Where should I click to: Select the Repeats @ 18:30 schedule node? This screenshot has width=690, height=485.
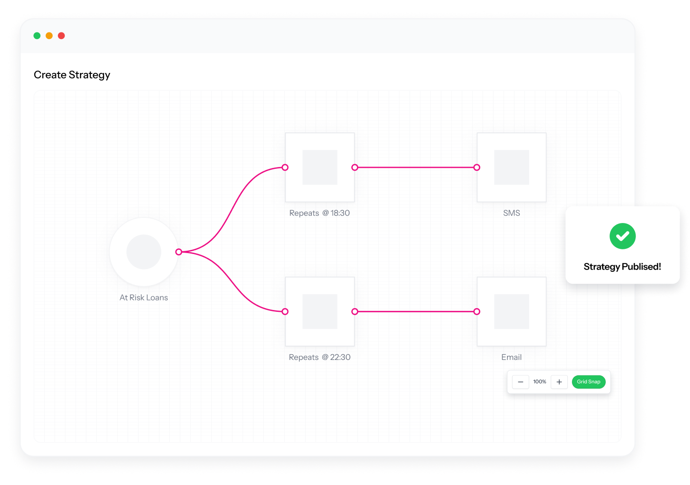pyautogui.click(x=320, y=167)
